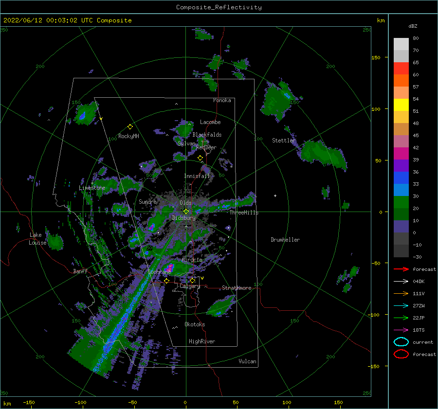Select the dark blue 33–36 dBZ swatch
The width and height of the screenshot is (438, 409).
(401, 178)
